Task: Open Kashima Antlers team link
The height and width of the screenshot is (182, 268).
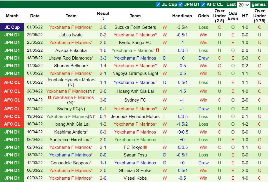Action: click(x=70, y=132)
